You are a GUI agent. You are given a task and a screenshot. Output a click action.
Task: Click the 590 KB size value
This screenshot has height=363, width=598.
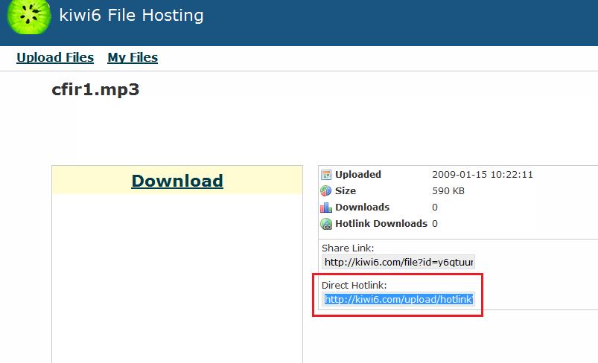pyautogui.click(x=448, y=191)
